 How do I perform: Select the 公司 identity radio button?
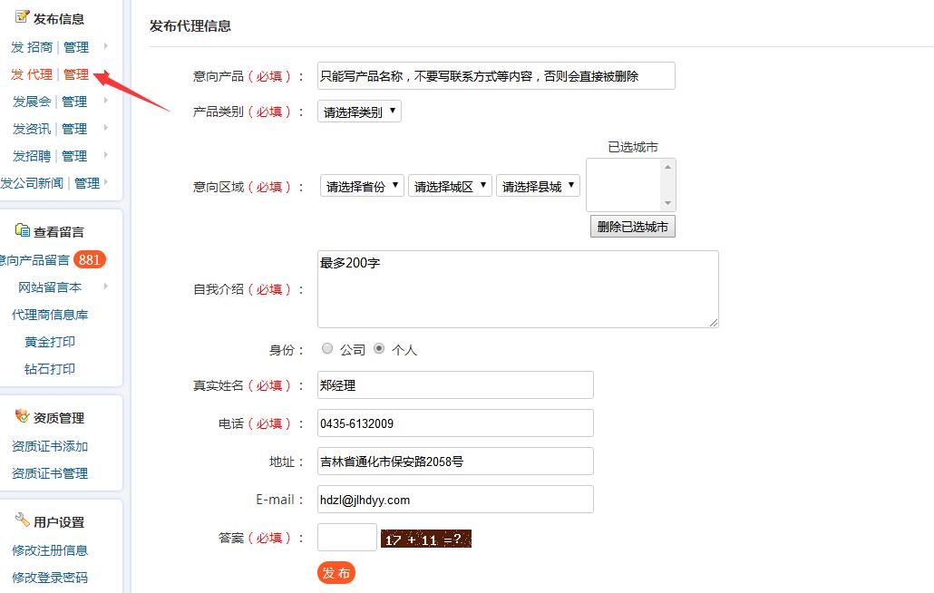pyautogui.click(x=327, y=348)
